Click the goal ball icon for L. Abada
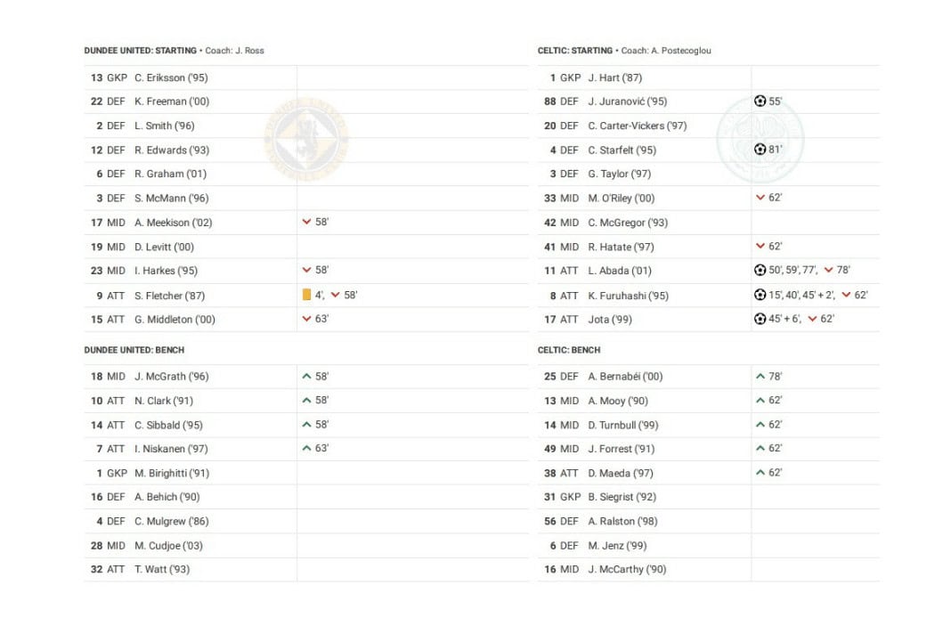The width and height of the screenshot is (951, 634). (760, 270)
